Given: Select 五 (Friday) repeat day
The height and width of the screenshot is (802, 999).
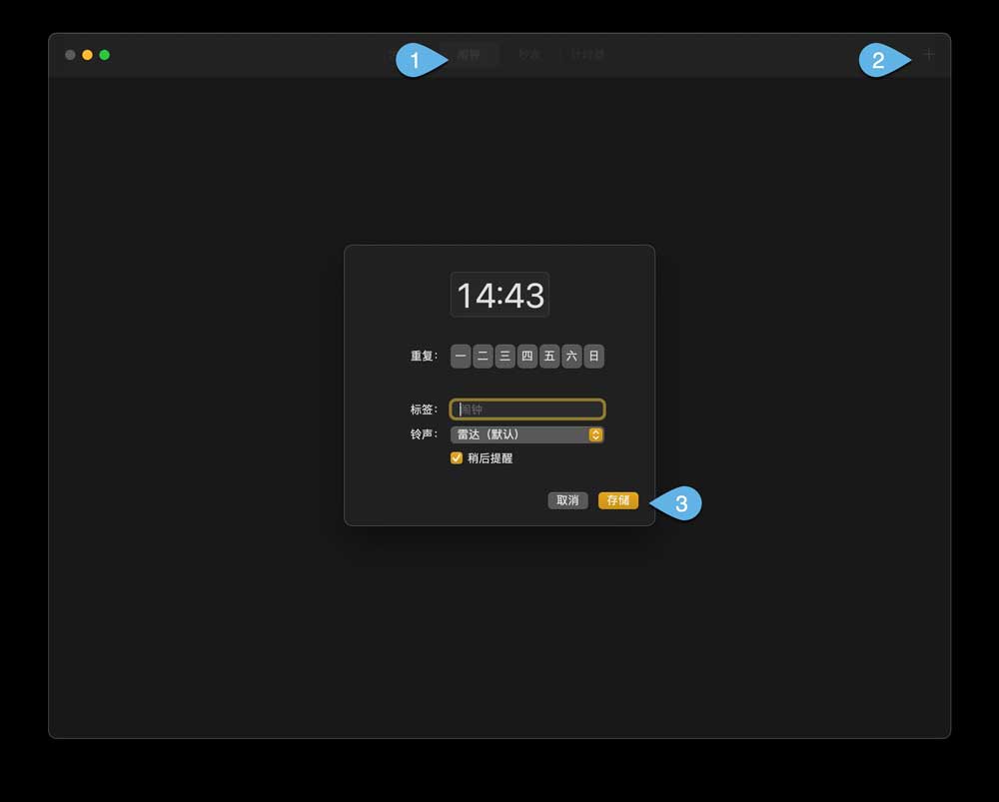Looking at the screenshot, I should pos(549,357).
